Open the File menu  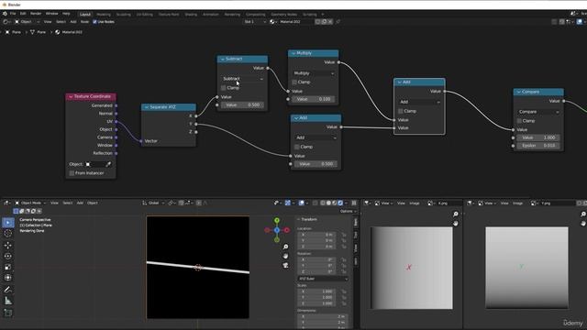pyautogui.click(x=13, y=14)
